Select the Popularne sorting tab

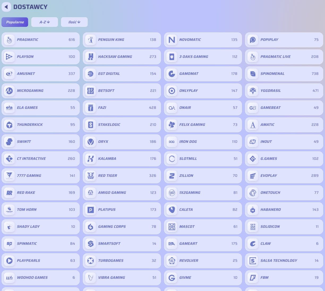pos(15,22)
